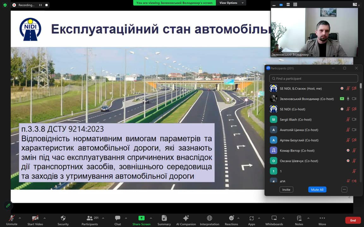Click the Find a participant search field

coord(313,79)
